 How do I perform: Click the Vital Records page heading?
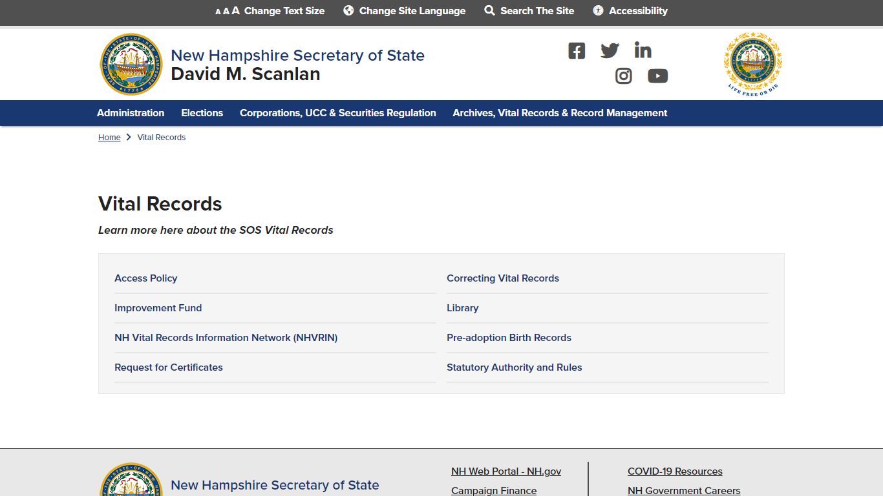160,204
